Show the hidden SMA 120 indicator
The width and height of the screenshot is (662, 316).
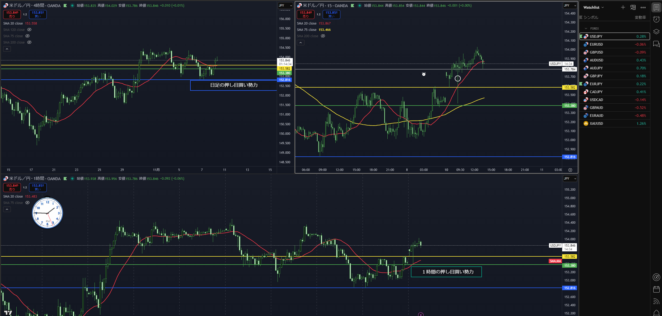[x=29, y=30]
